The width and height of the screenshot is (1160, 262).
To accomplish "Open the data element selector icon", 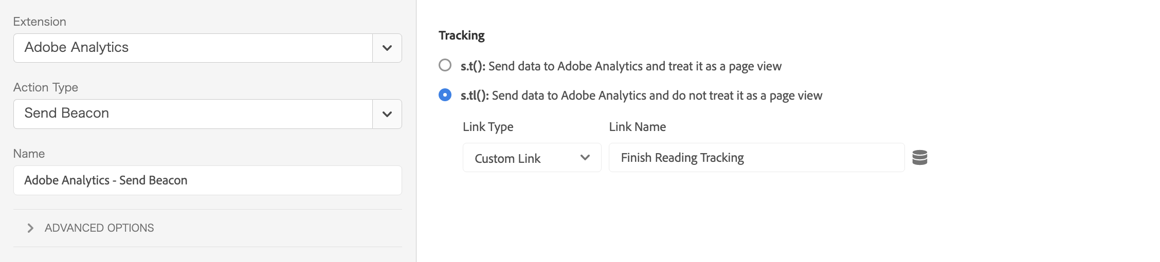I will [x=919, y=157].
